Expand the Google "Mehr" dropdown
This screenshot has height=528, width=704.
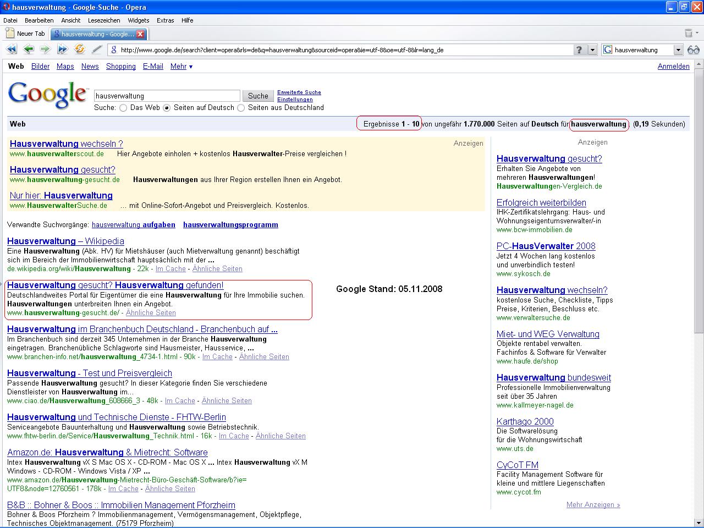click(x=181, y=67)
